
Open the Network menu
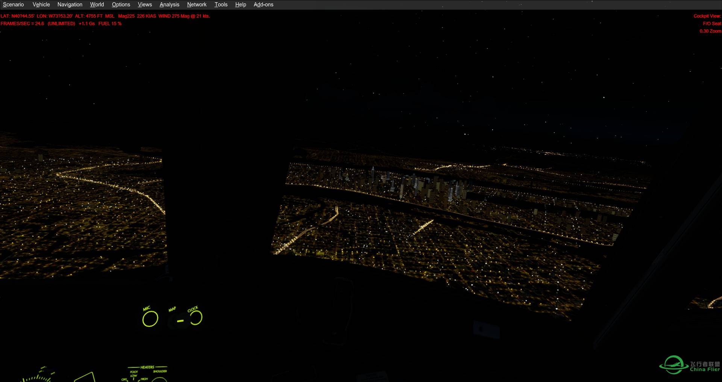[196, 5]
